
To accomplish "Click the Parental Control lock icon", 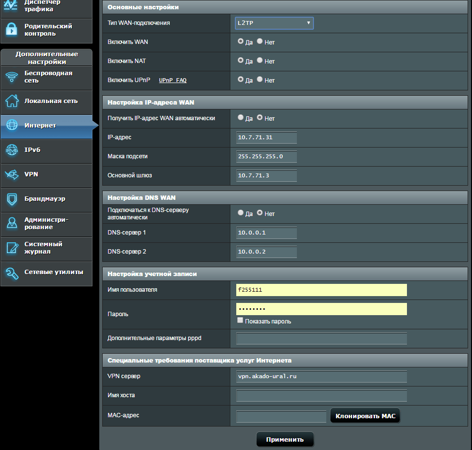I will pos(12,30).
